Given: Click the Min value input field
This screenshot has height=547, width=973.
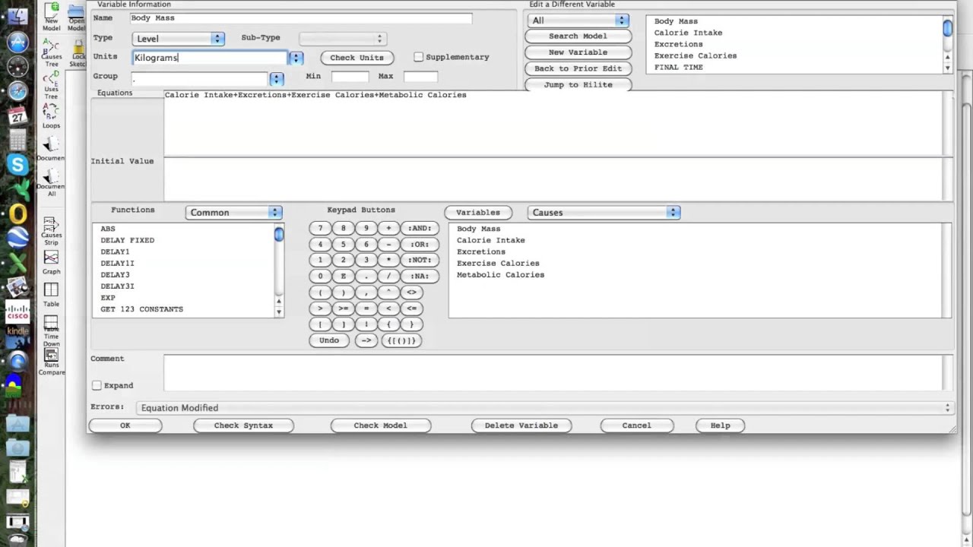Looking at the screenshot, I should pos(350,77).
